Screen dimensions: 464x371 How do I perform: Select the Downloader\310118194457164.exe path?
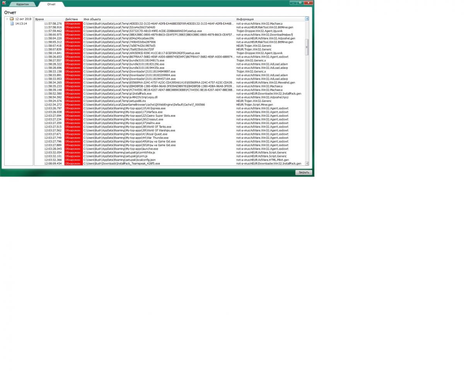[x=130, y=79]
